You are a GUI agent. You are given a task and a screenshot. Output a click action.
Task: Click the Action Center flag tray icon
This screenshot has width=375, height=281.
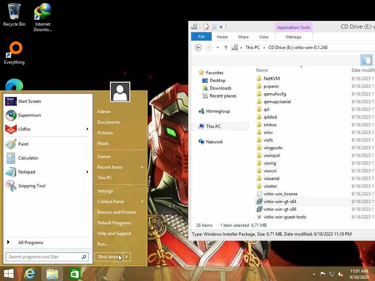pyautogui.click(x=323, y=274)
